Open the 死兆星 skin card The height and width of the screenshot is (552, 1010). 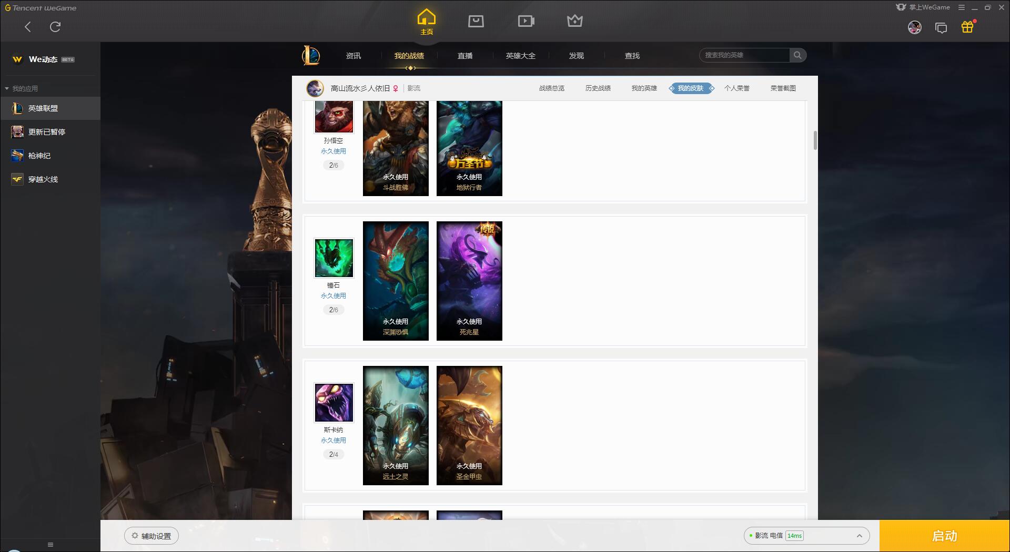(x=469, y=281)
